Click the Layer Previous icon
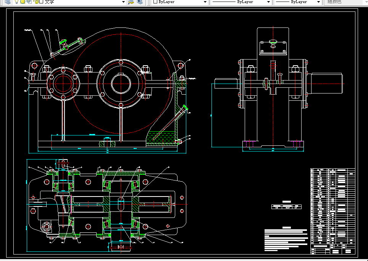368x261 pixels. click(x=140, y=2)
